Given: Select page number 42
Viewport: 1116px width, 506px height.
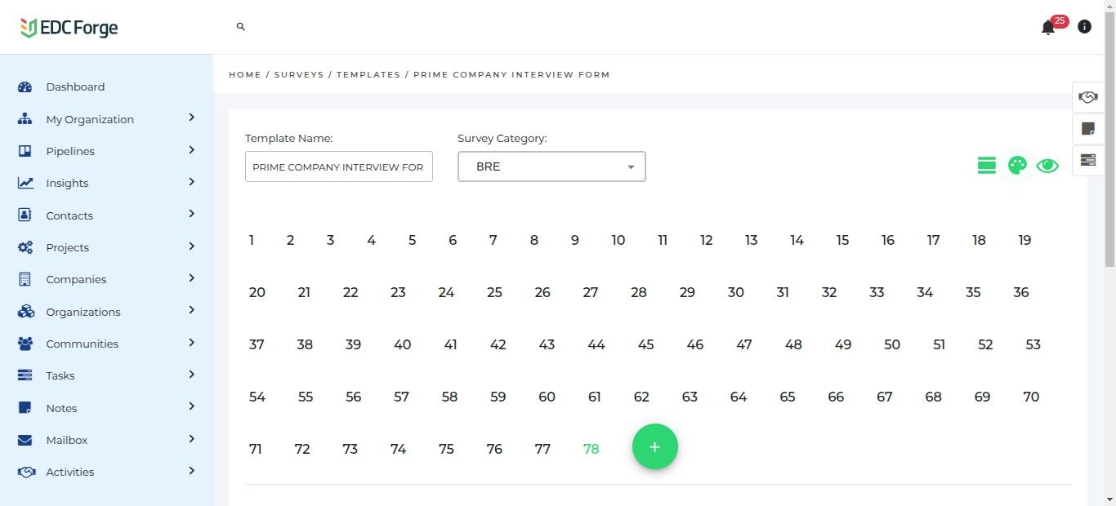Looking at the screenshot, I should (x=498, y=345).
